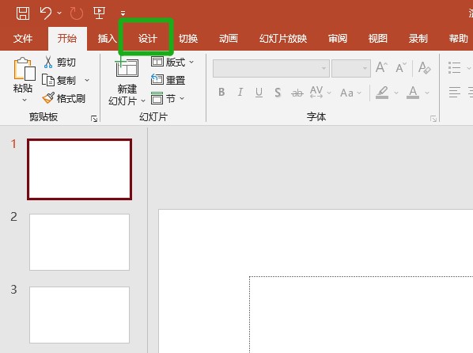Screen dimensions: 473x353
Task: Open Font dialog launcher
Action: (433, 119)
